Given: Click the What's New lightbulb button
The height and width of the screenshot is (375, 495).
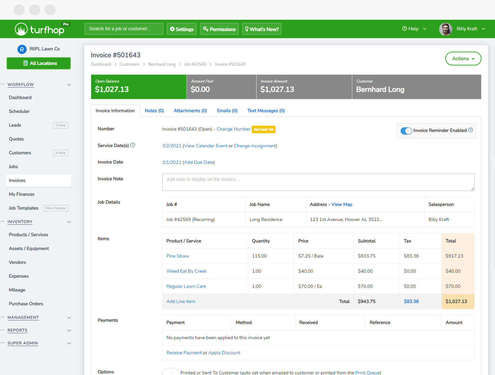Looking at the screenshot, I should tap(261, 29).
